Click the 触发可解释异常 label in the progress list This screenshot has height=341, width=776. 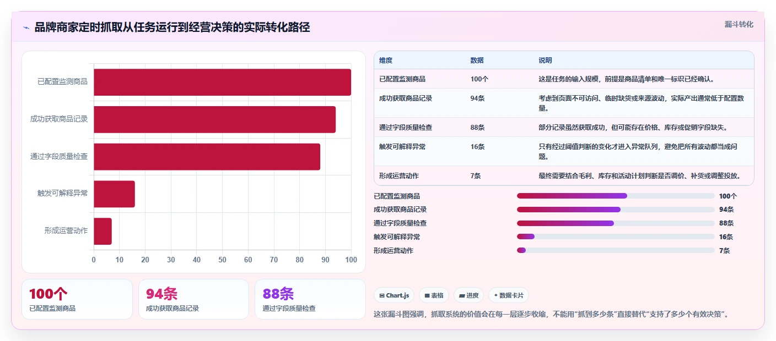(397, 237)
